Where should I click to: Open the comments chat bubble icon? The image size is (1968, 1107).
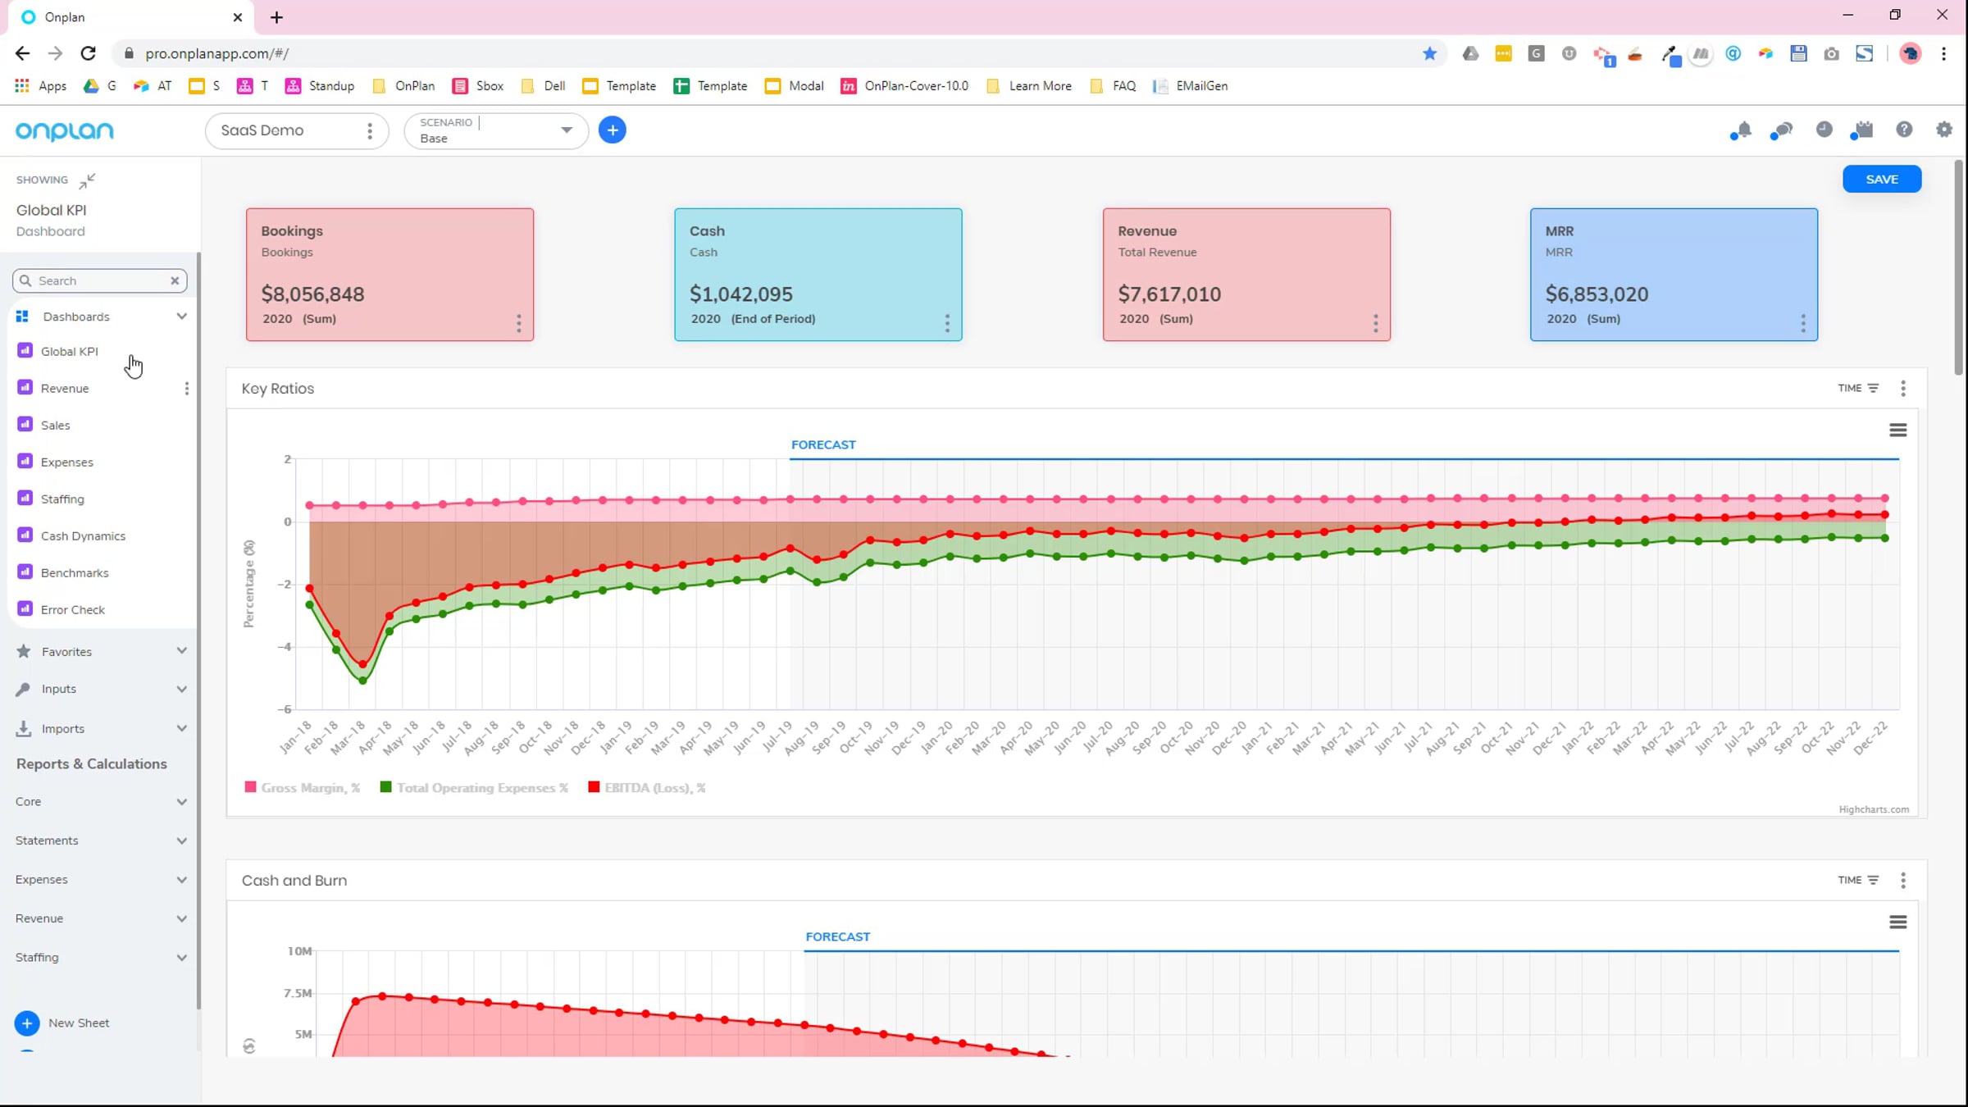(x=1781, y=130)
